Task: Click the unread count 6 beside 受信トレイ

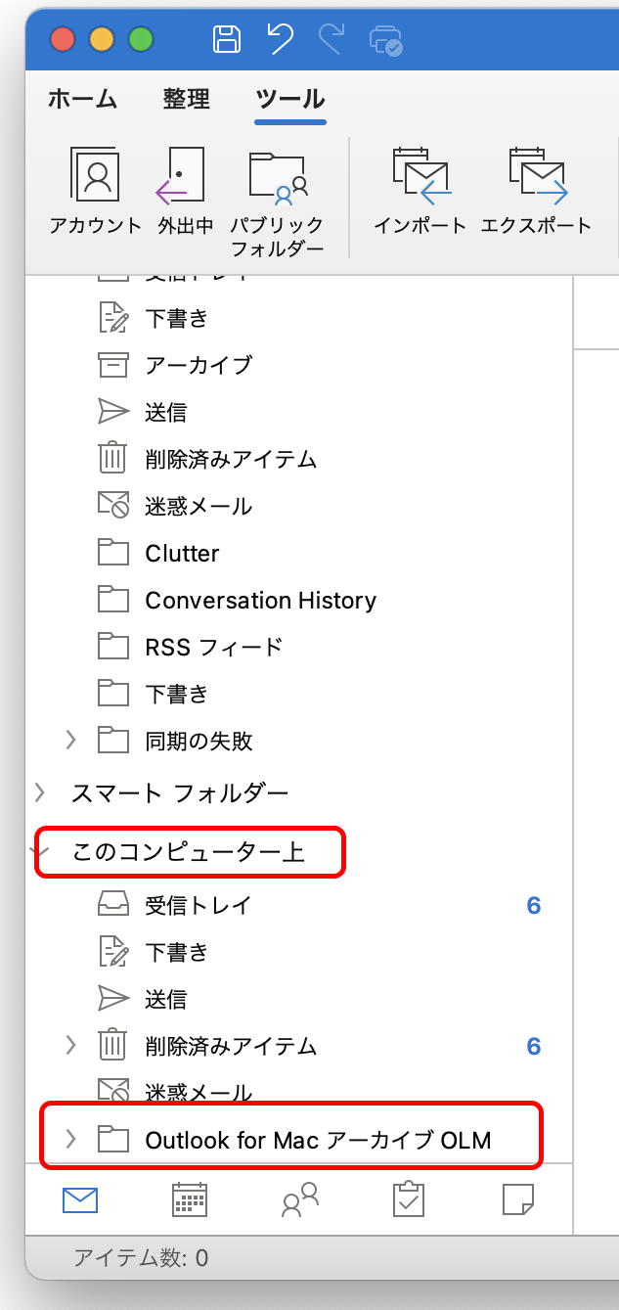Action: pyautogui.click(x=534, y=905)
